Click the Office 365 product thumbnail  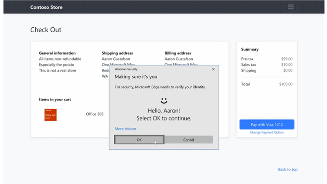pyautogui.click(x=51, y=115)
